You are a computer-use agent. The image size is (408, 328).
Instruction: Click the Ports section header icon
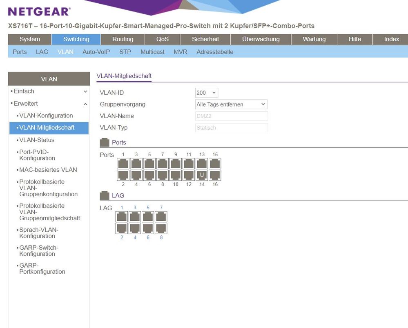click(105, 142)
